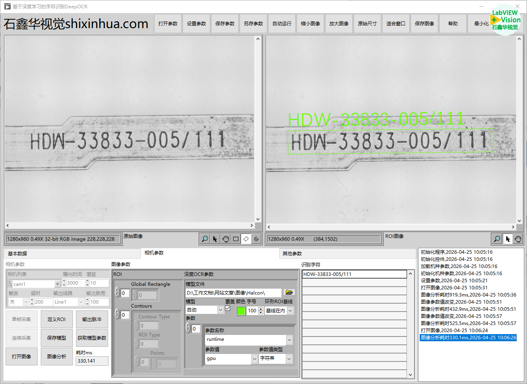Activate the hand pan tool for original image

[x=226, y=239]
